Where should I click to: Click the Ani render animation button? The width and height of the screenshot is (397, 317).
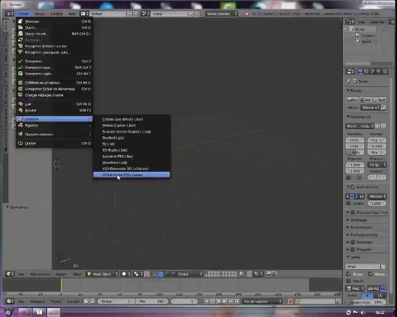click(365, 100)
